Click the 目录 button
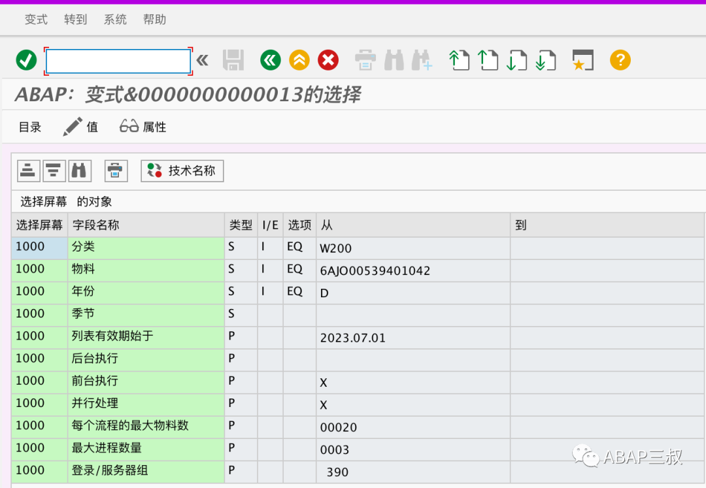The height and width of the screenshot is (488, 706). (30, 127)
